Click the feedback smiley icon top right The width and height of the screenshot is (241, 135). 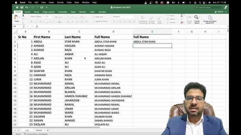point(226,7)
